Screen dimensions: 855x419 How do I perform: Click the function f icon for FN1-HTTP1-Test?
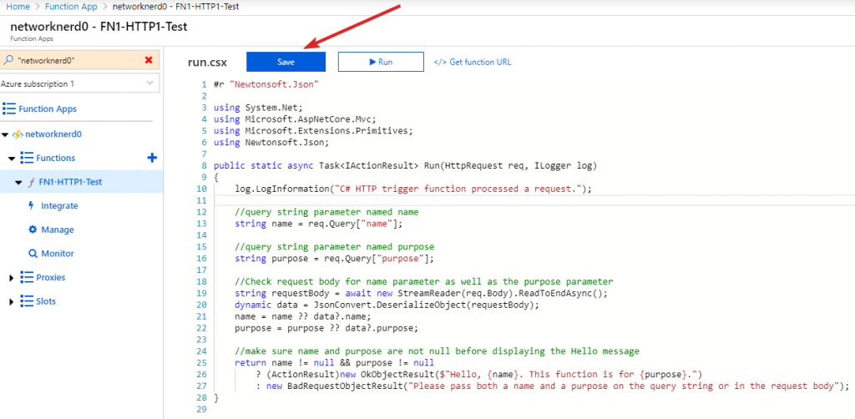[x=32, y=182]
